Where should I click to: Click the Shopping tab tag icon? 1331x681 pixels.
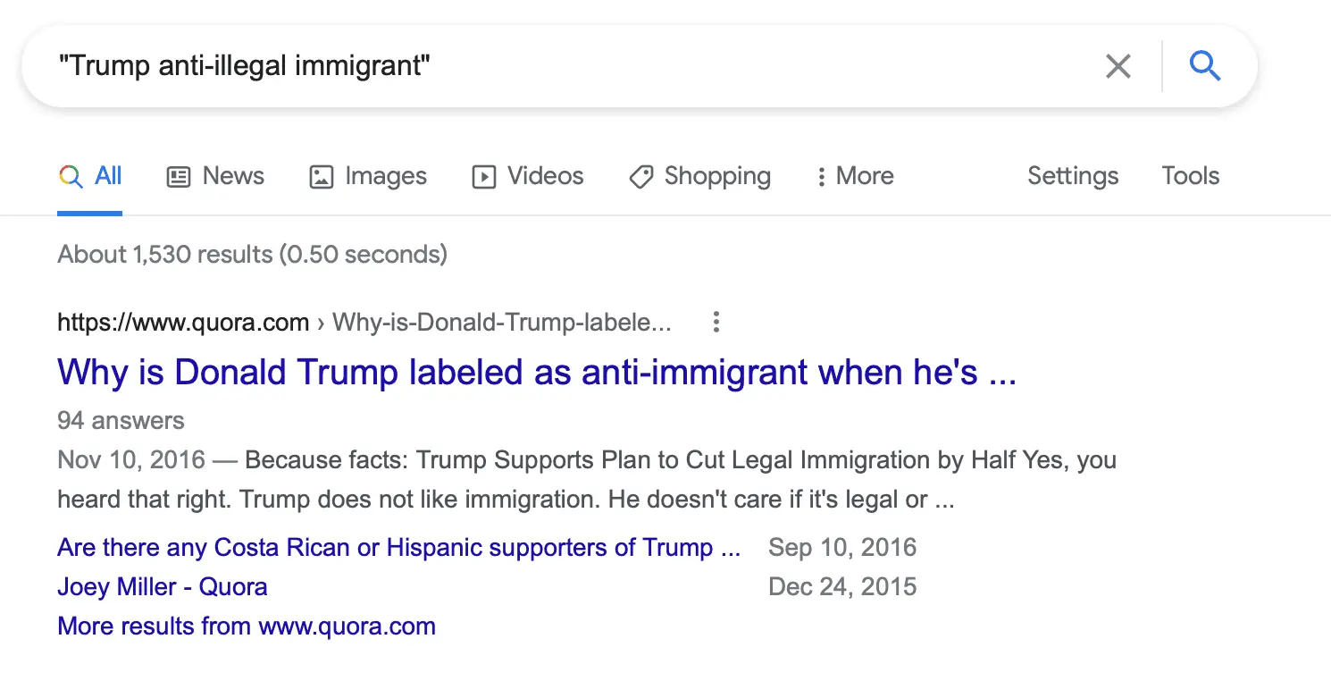(x=640, y=177)
